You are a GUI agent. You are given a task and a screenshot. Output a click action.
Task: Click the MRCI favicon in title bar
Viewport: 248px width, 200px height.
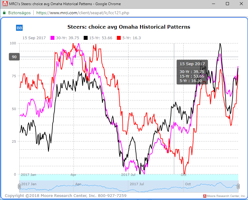tap(5, 4)
